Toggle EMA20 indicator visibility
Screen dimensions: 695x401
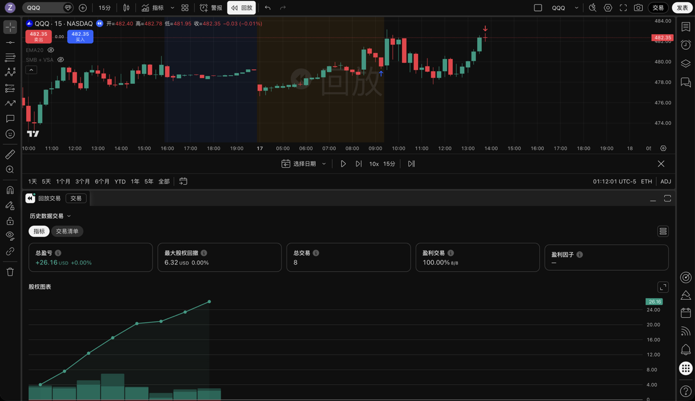coord(51,50)
